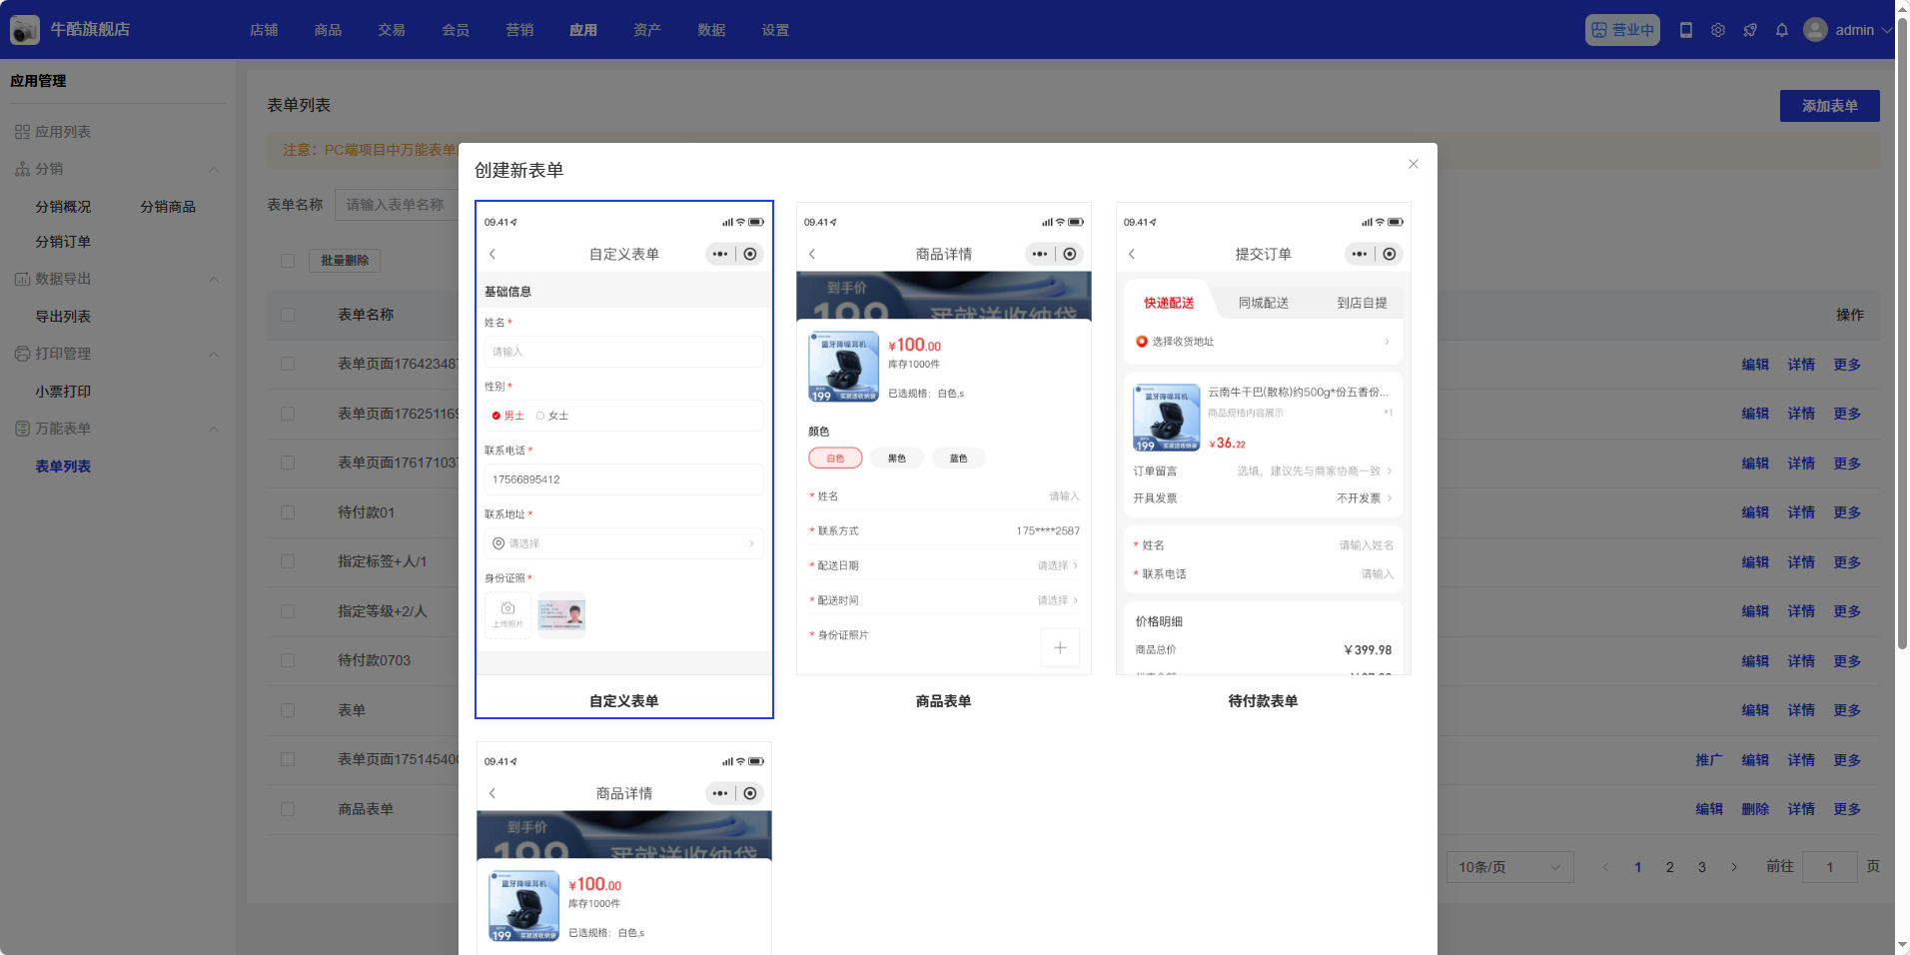Click the 添加表单 button

[x=1828, y=106]
